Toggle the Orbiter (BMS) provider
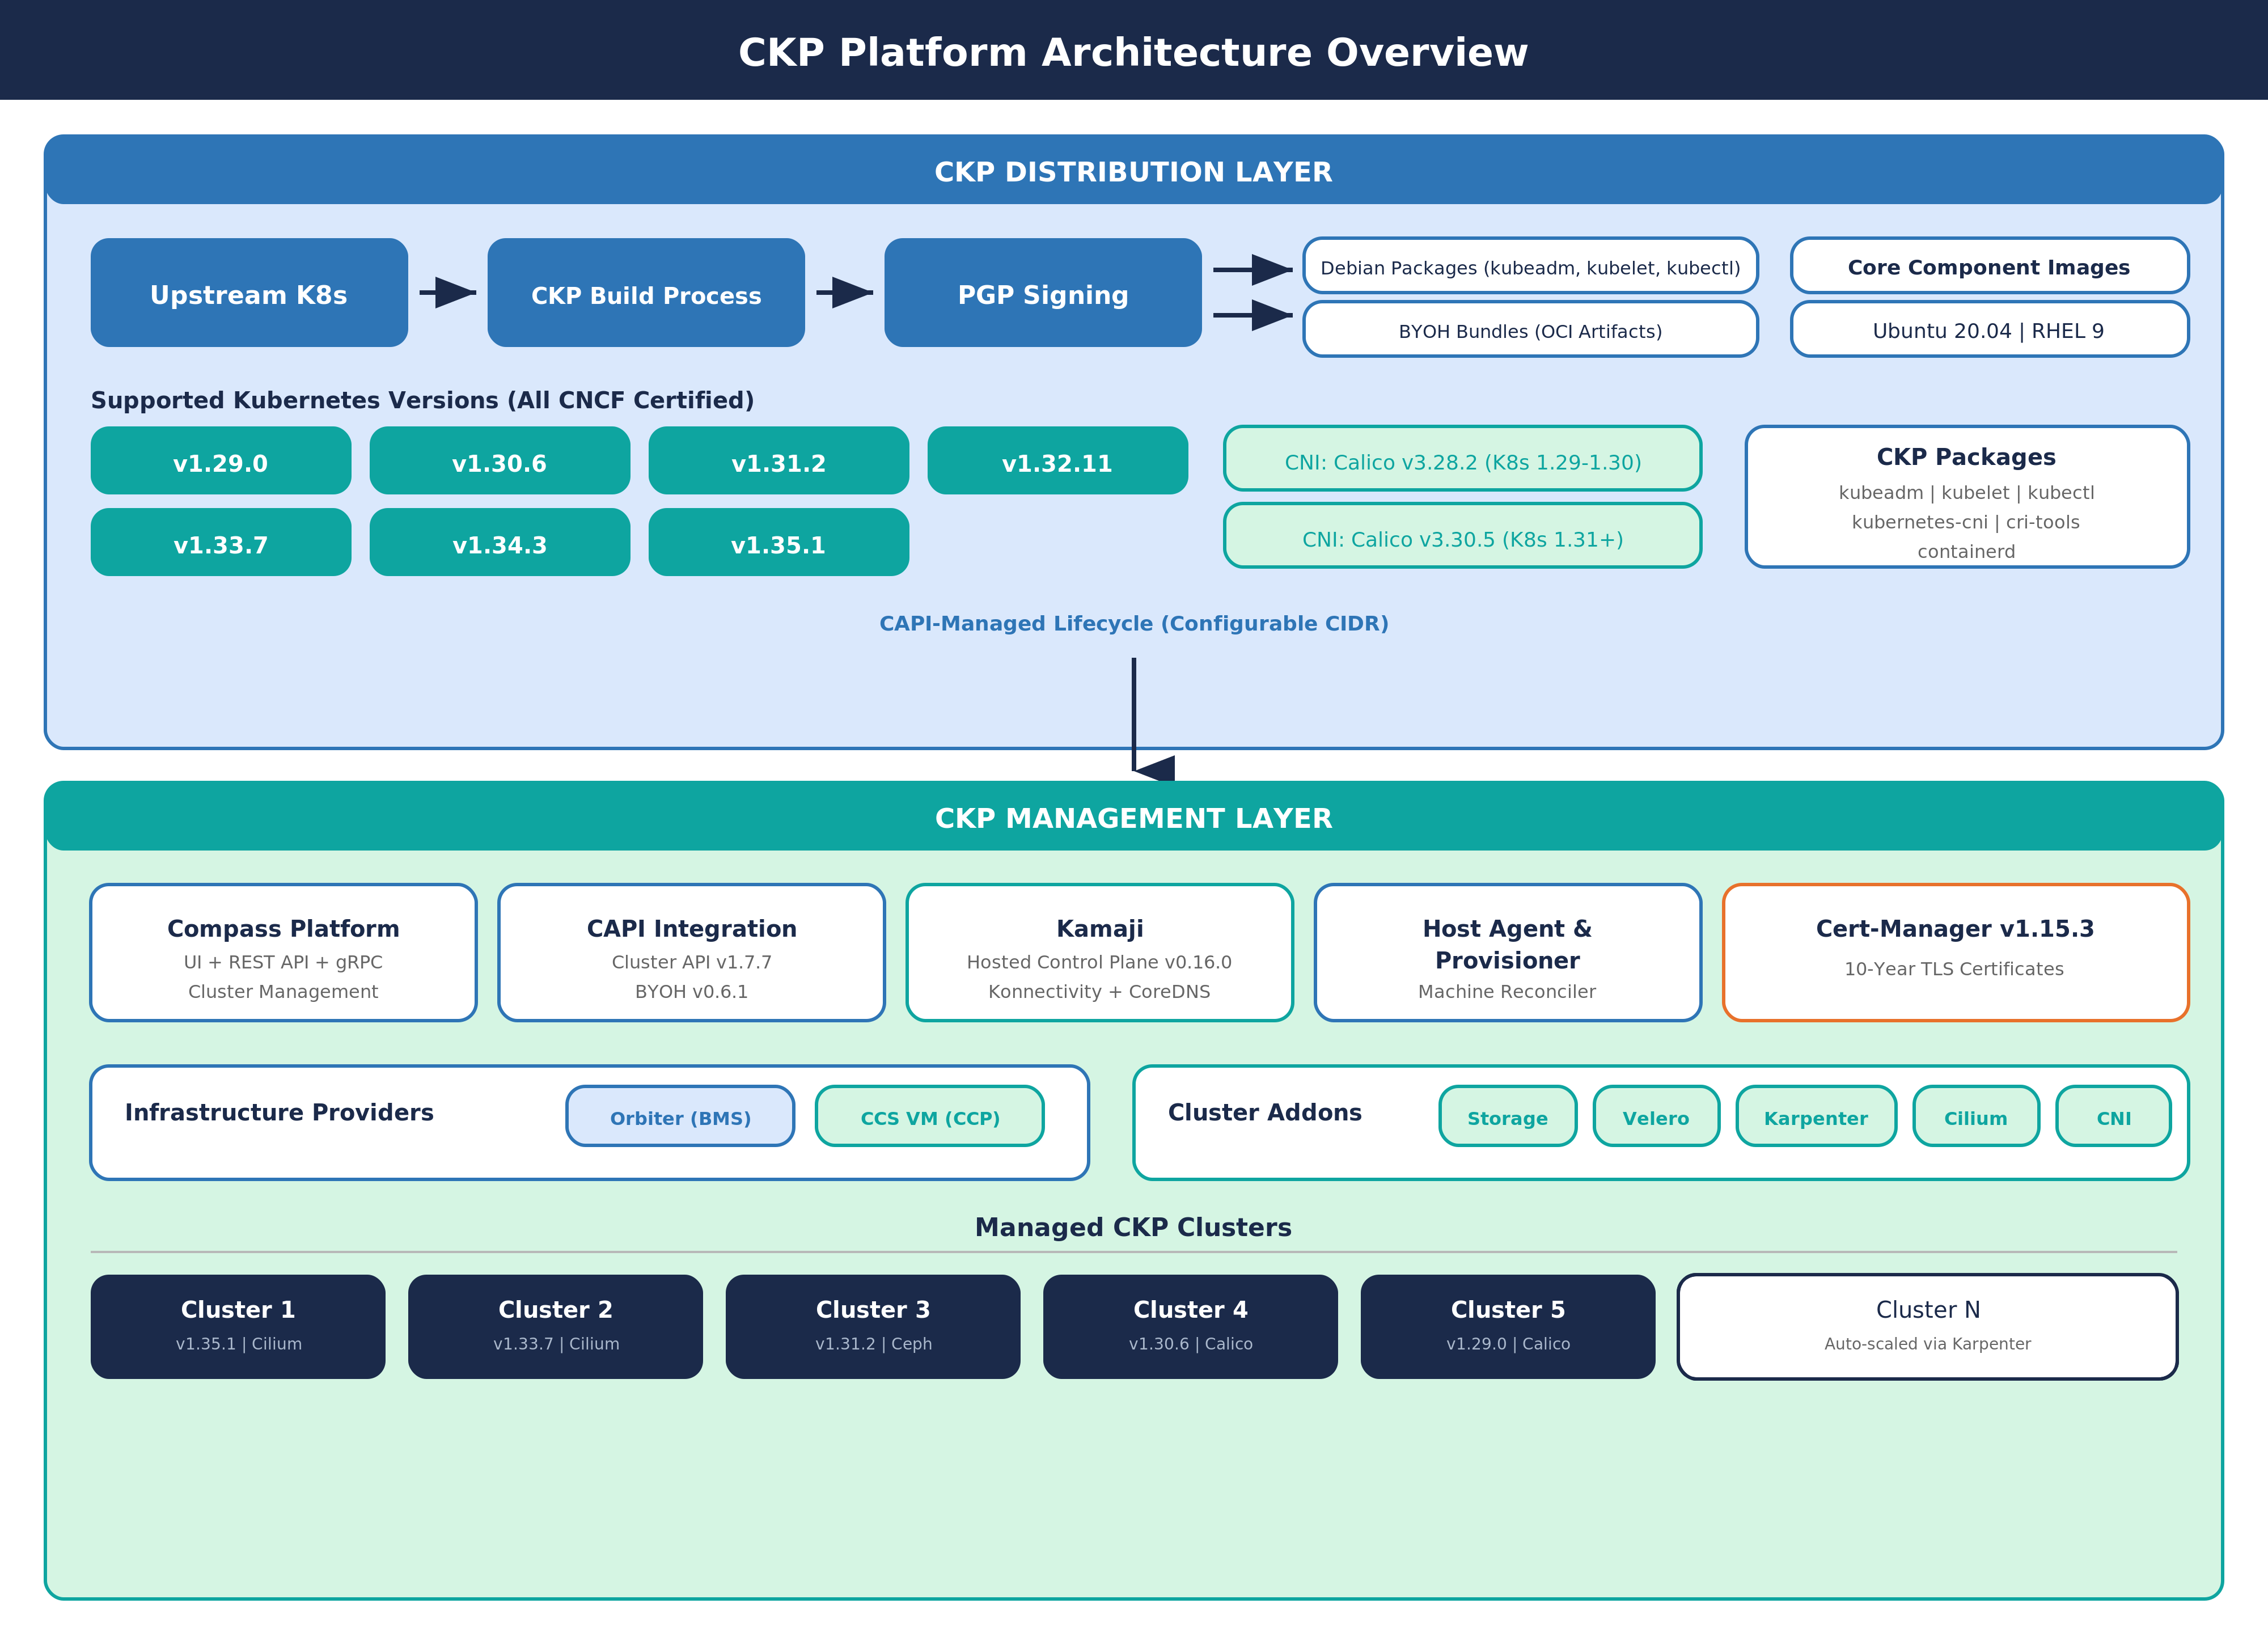Screen dimensions: 2268x1633 tap(680, 1117)
